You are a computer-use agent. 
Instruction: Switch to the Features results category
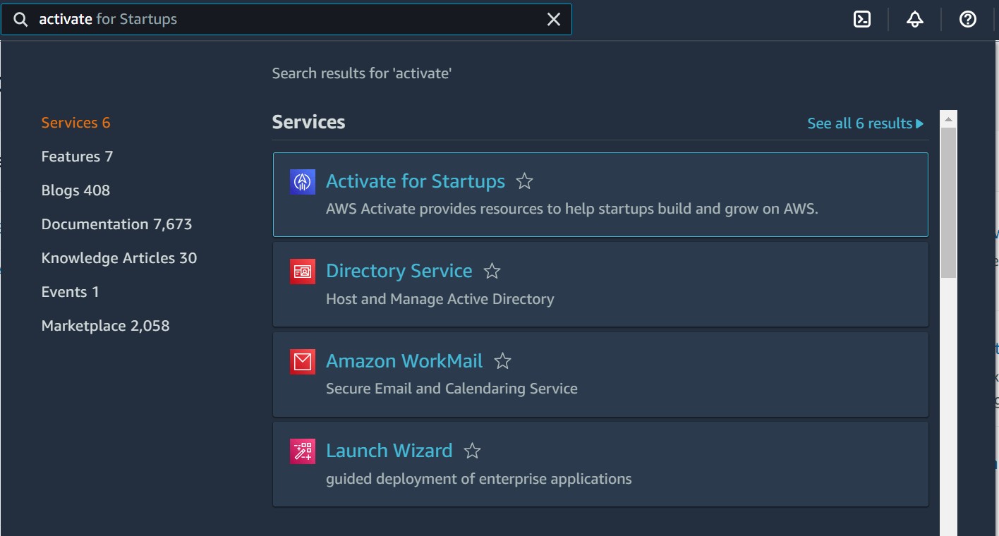tap(77, 156)
